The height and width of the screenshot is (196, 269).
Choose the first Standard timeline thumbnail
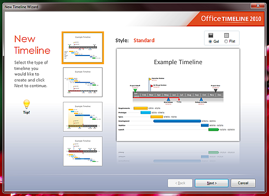pos(83,48)
